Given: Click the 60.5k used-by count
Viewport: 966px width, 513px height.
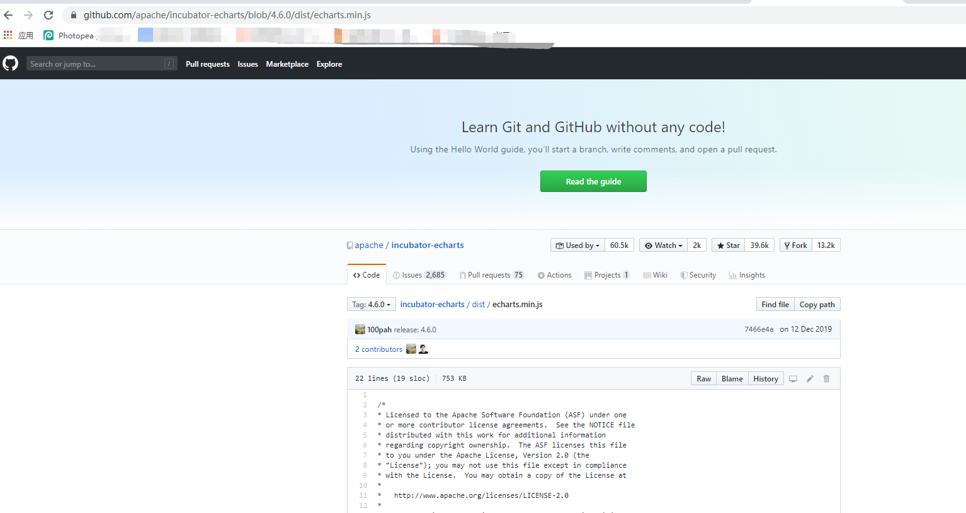Looking at the screenshot, I should [619, 245].
